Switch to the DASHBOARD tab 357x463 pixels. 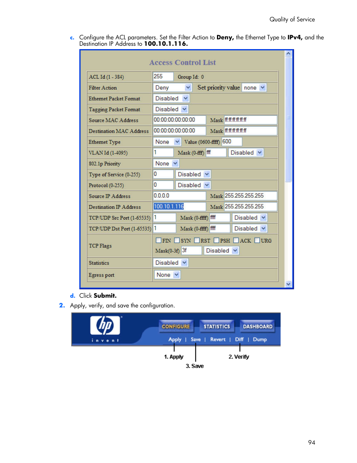257,326
